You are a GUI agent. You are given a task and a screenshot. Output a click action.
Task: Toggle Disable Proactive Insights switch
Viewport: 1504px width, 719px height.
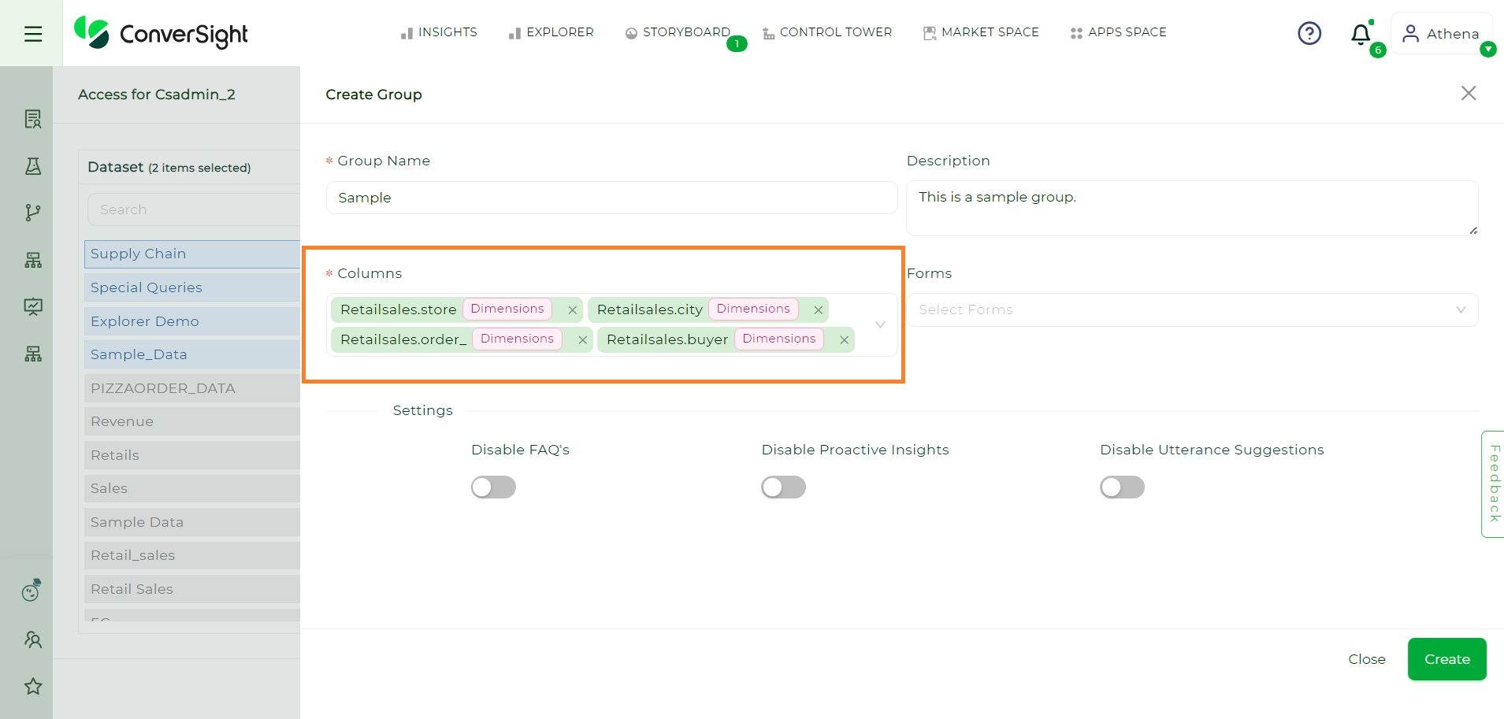coord(783,487)
